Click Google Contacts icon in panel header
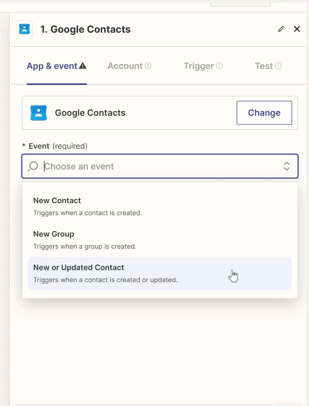Viewport: 309px width, 406px height. pos(24,29)
